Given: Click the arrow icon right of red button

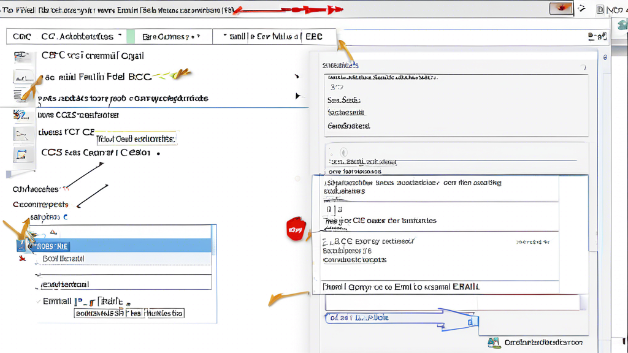Looking at the screenshot, I should pos(581,9).
